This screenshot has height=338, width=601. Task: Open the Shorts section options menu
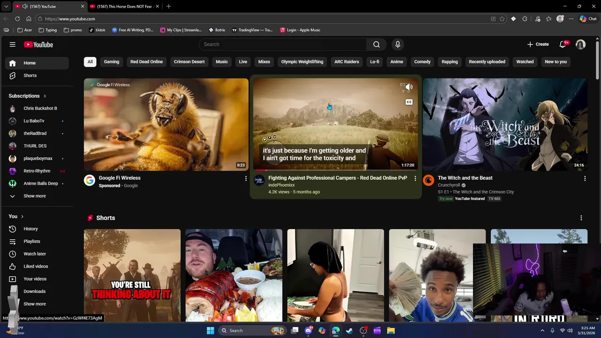coord(581,218)
